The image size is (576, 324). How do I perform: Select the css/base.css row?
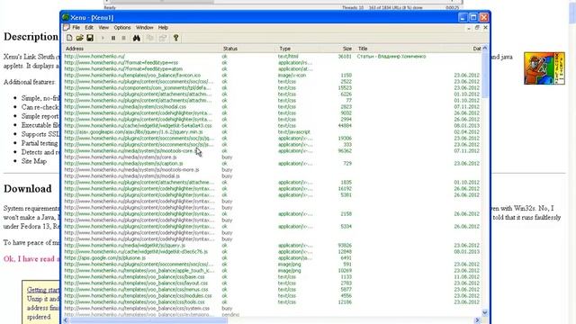[272, 276]
